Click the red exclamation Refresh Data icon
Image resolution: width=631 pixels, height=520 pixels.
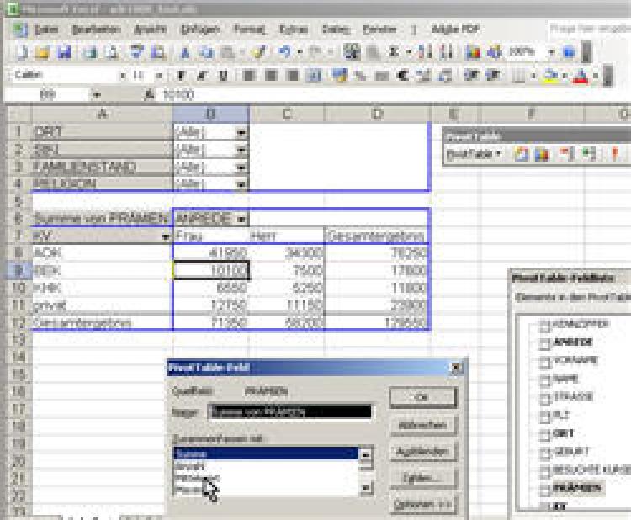(615, 154)
